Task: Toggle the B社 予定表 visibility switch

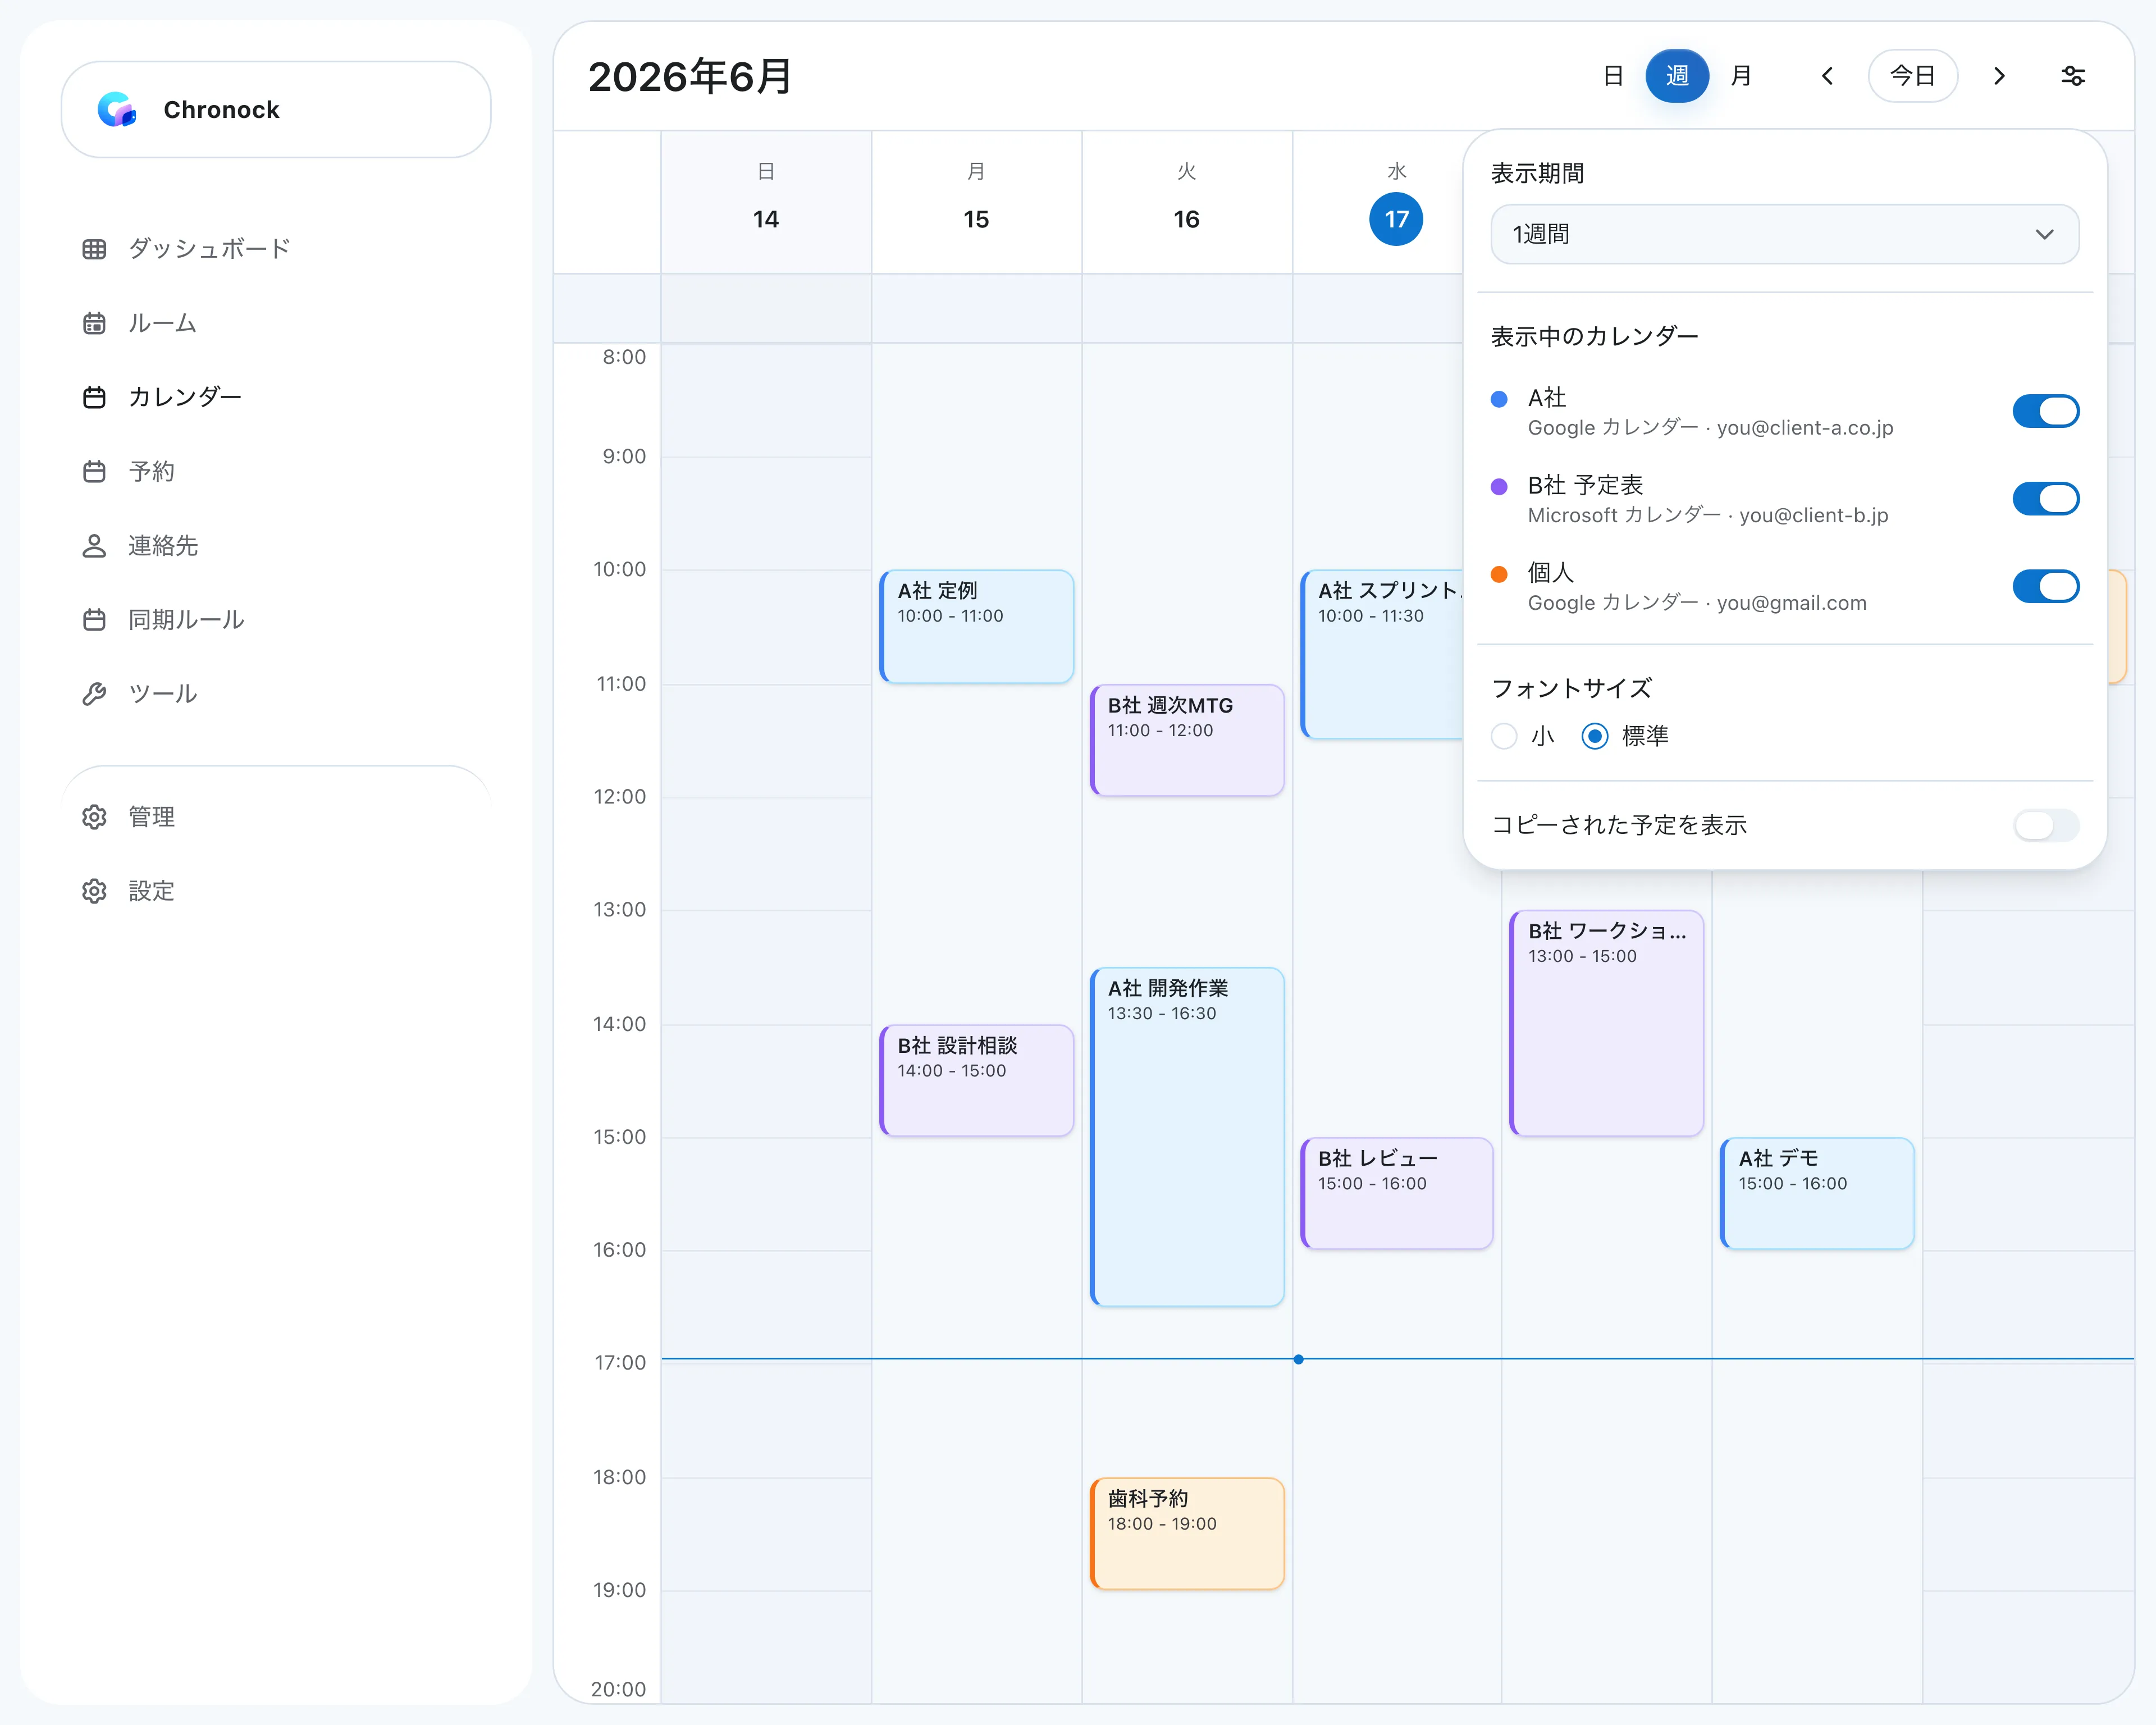Action: 2046,499
